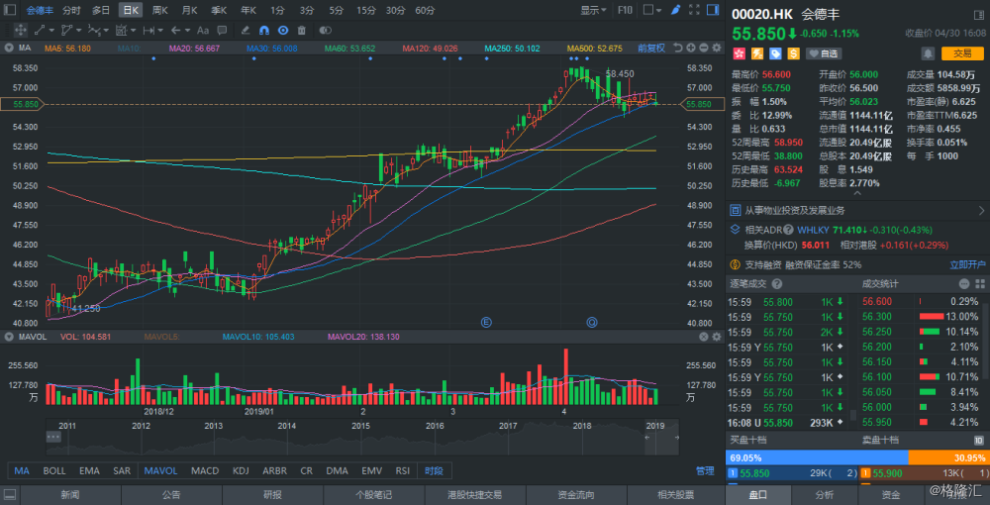The height and width of the screenshot is (505, 990).
Task: Open the 资金流向 capital flow tab
Action: [x=576, y=495]
